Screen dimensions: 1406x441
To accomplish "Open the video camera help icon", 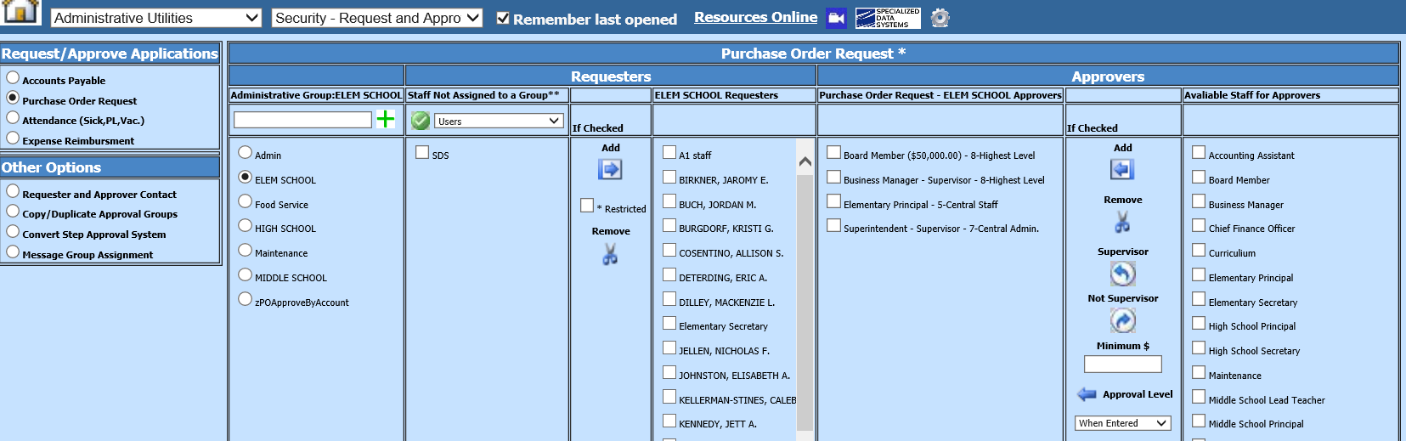I will coord(836,18).
